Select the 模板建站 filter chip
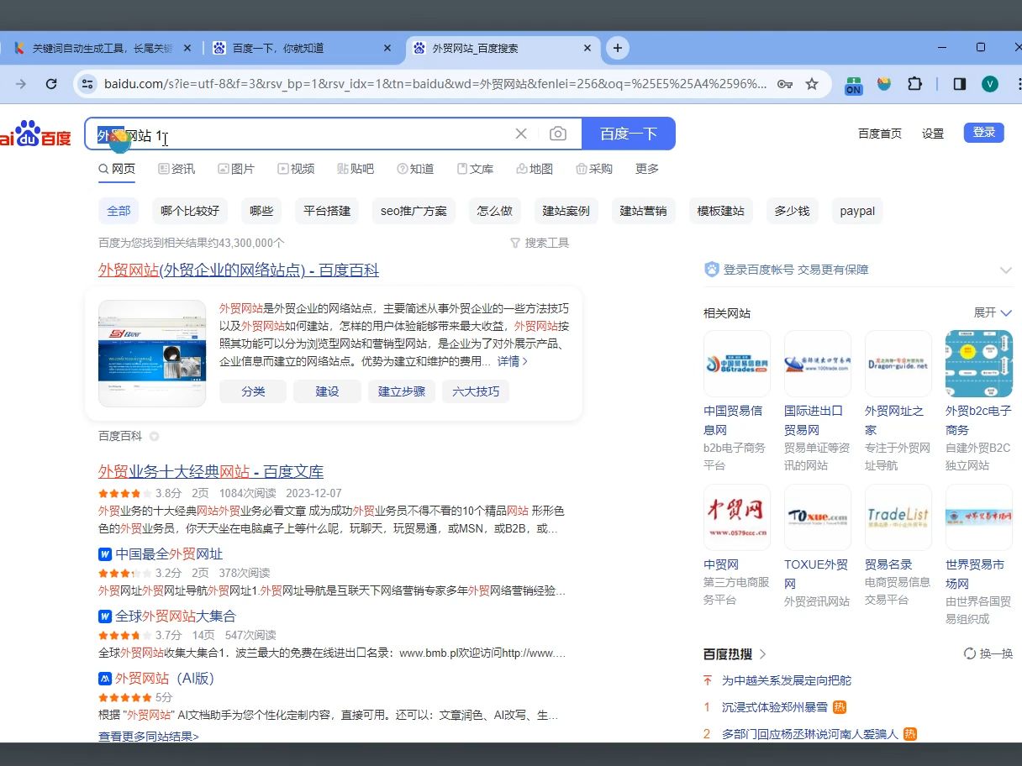1022x766 pixels. (x=721, y=211)
